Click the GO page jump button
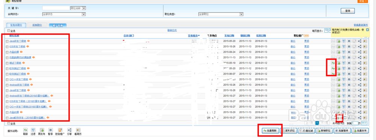 pyautogui.click(x=364, y=123)
